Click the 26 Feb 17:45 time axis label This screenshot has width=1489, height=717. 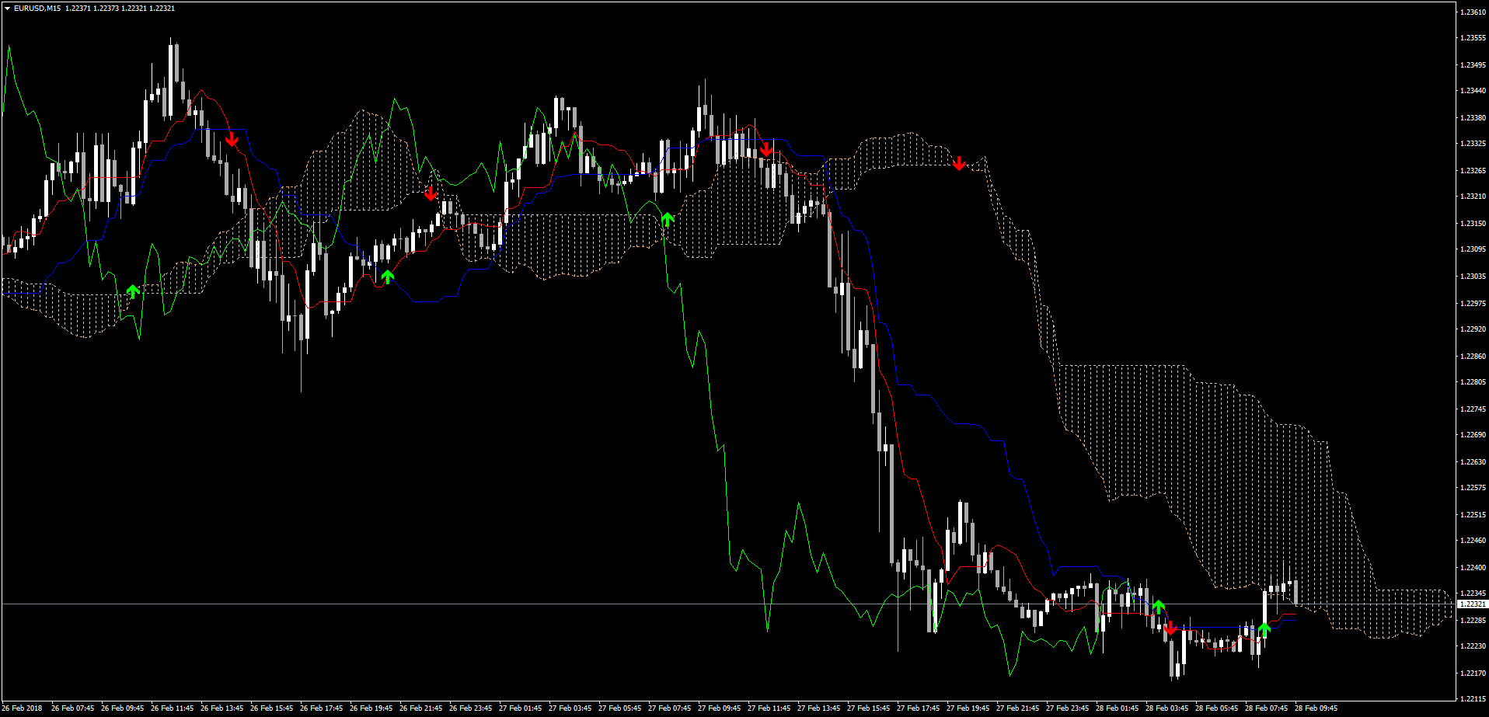point(321,708)
